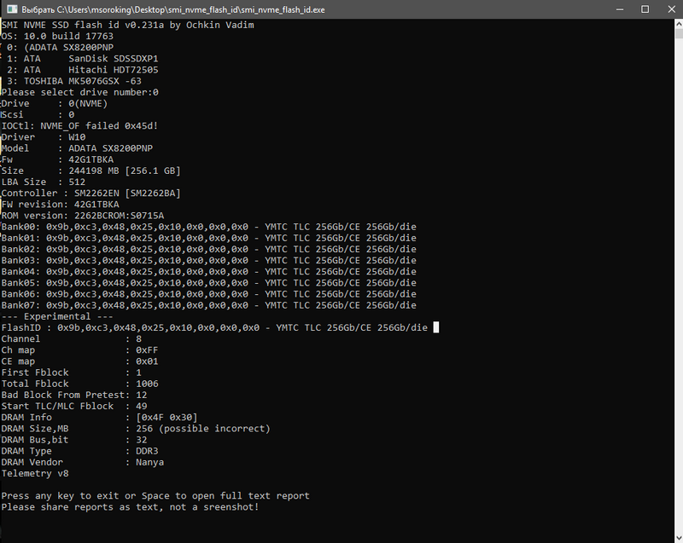Click the 'Scsi : 0' line
The width and height of the screenshot is (683, 543).
click(38, 115)
